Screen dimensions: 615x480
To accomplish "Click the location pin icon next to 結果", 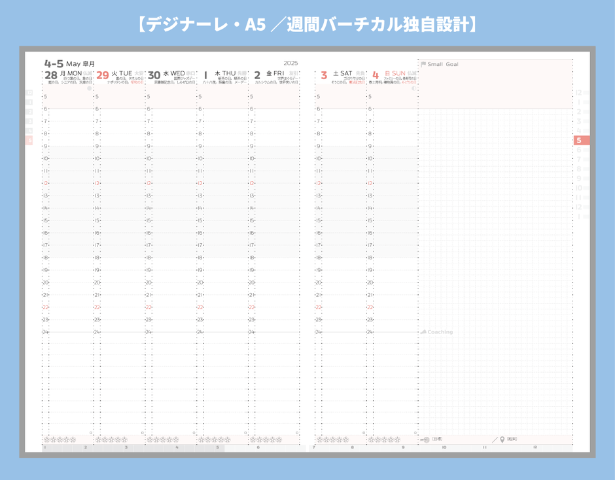I will 502,440.
